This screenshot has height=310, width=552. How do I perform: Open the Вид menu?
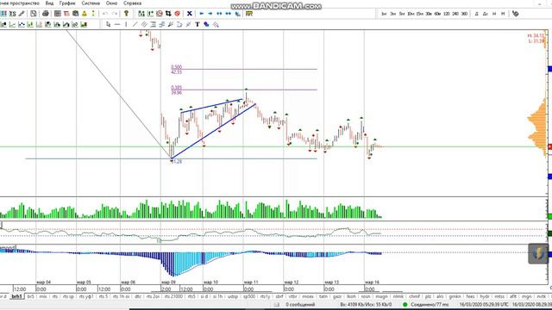click(x=50, y=3)
